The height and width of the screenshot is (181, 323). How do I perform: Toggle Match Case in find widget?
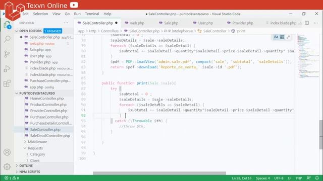(276, 37)
